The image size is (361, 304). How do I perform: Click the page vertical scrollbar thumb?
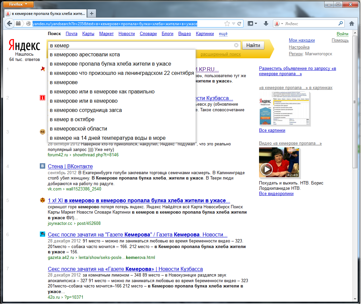(x=355, y=102)
